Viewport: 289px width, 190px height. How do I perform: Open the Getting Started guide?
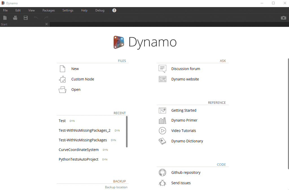pos(184,110)
